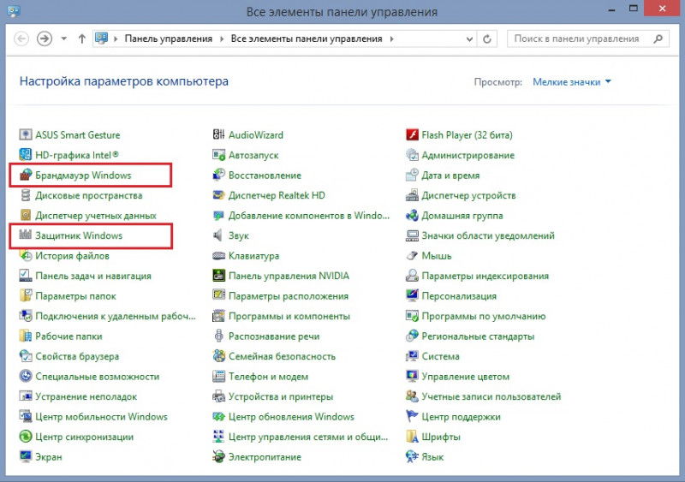Image resolution: width=685 pixels, height=482 pixels.
Task: Click Панель управления NVIDIA icon
Action: pos(218,276)
